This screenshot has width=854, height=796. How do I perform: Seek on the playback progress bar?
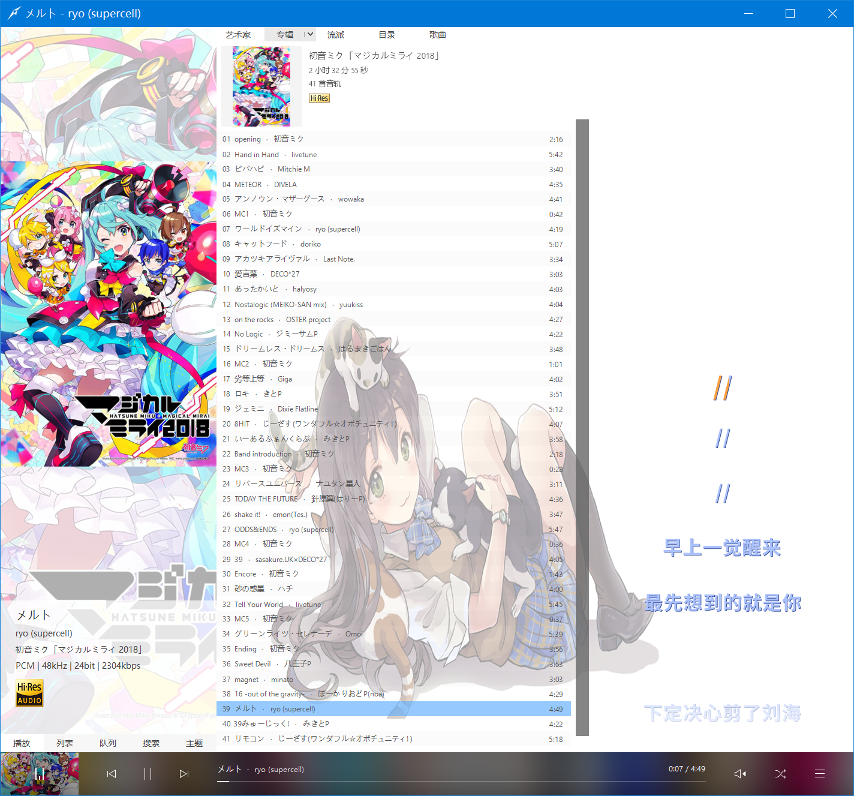[x=461, y=782]
